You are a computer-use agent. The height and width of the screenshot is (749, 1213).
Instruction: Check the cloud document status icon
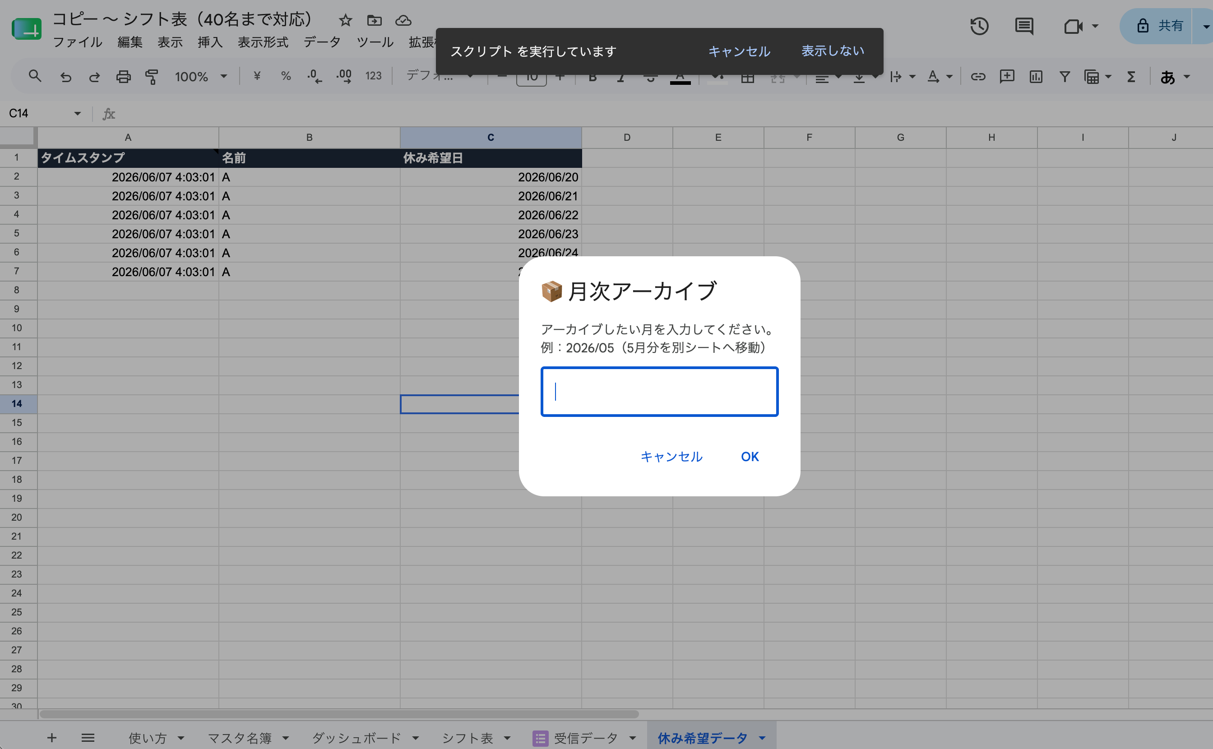(x=403, y=20)
